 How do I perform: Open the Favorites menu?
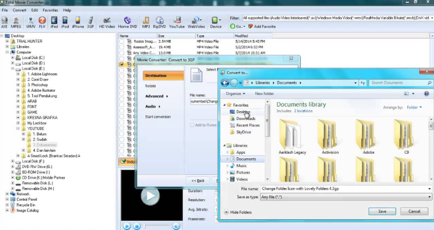pos(50,10)
